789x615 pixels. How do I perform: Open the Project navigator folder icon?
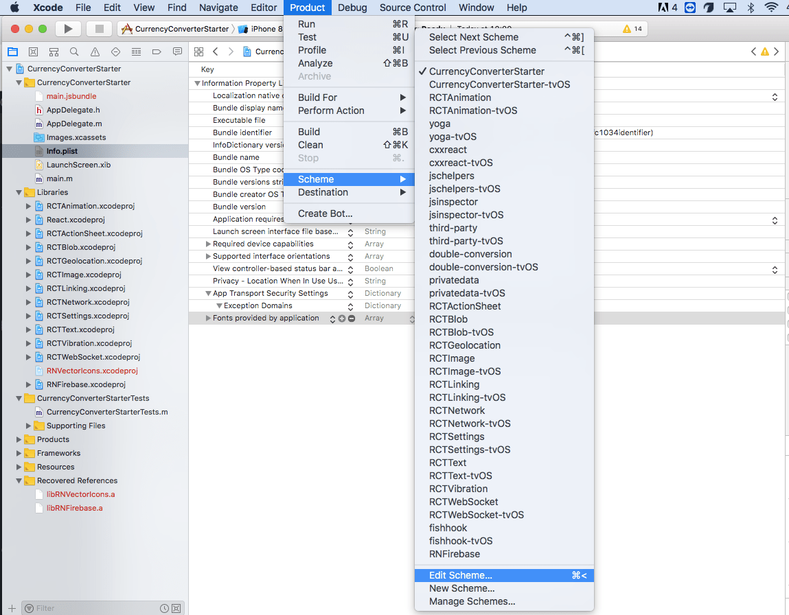pyautogui.click(x=12, y=51)
